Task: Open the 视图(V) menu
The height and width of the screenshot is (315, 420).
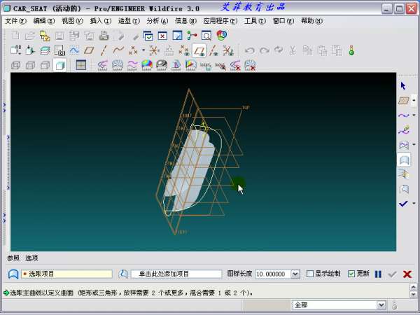Action: (72, 21)
